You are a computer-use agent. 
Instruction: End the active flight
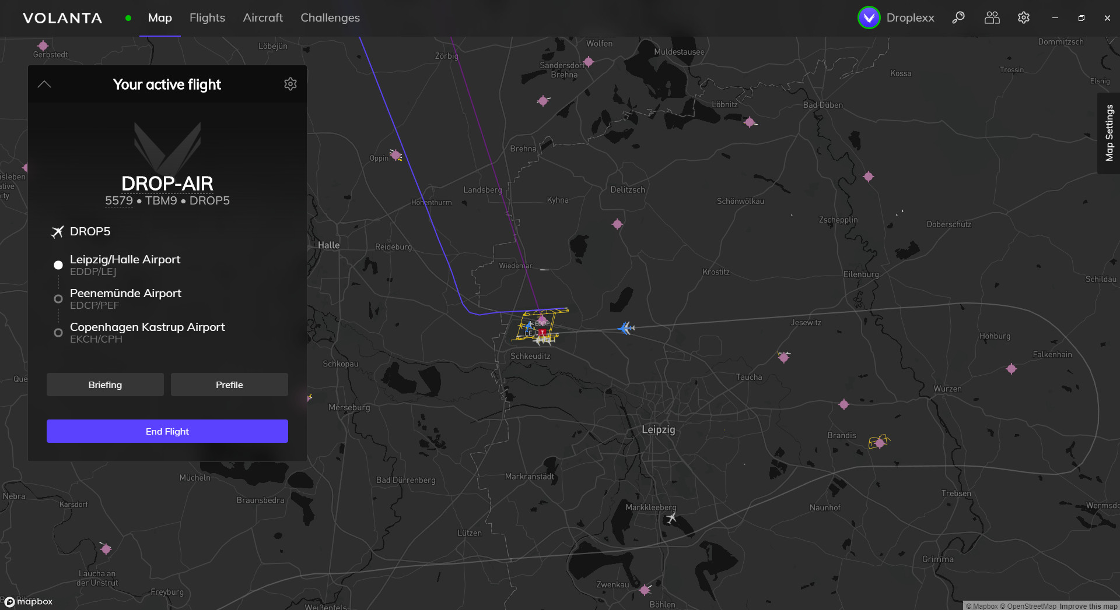[x=167, y=431]
